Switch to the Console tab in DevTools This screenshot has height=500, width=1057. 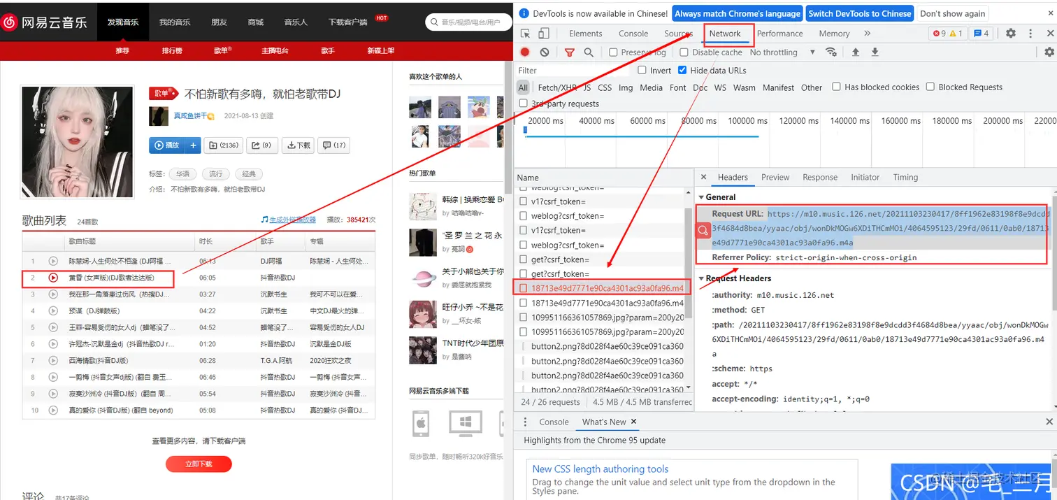[x=633, y=33]
